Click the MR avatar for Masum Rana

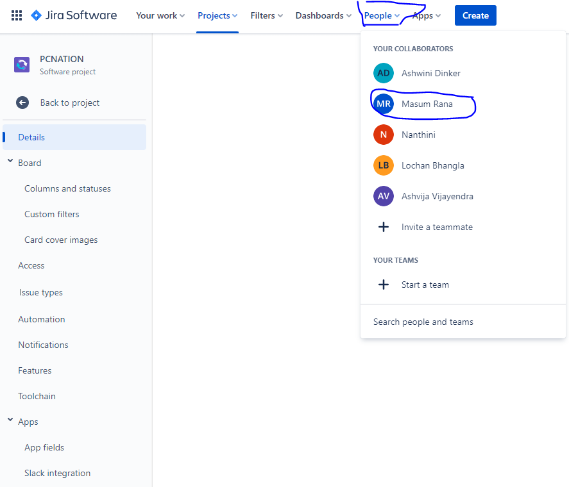coord(384,104)
